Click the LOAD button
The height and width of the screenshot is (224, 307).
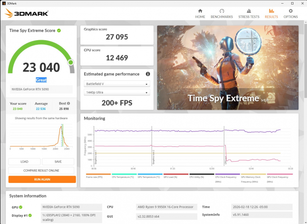point(24,162)
